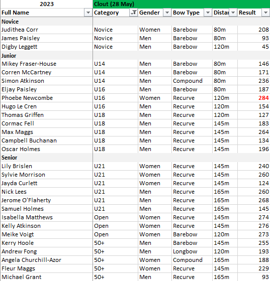
Task: Select Digby Leggett's 120m distance cell
Action: (225, 47)
